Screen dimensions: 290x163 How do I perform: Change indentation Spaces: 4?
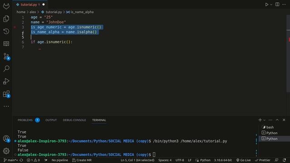pyautogui.click(x=165, y=160)
